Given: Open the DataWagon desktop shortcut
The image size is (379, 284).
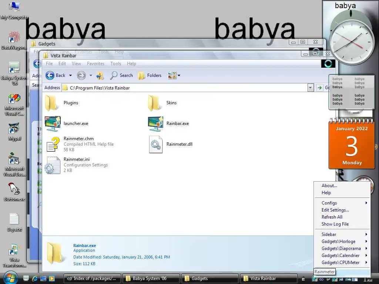Looking at the screenshot, I should pyautogui.click(x=14, y=40).
